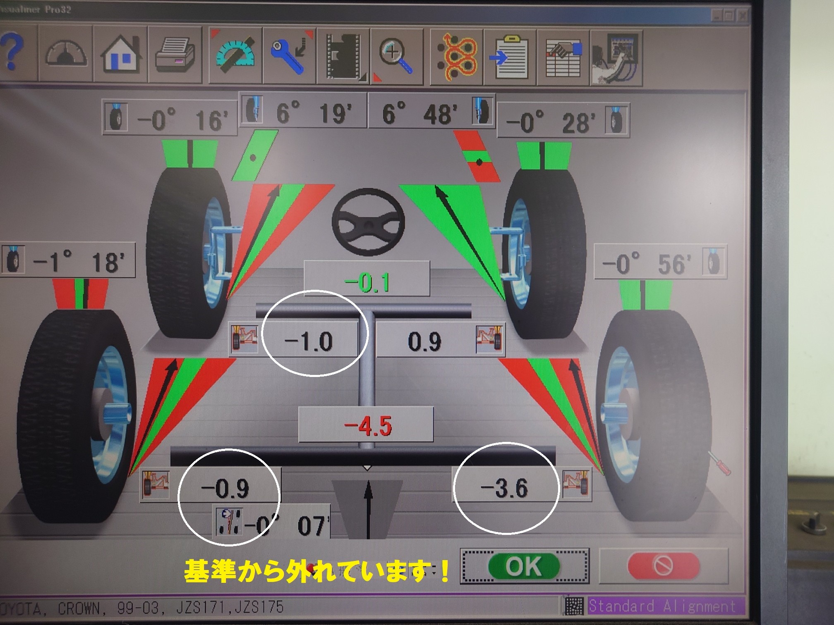Image resolution: width=834 pixels, height=625 pixels.
Task: Click the front left toe adjustment illustration icon
Action: pyautogui.click(x=245, y=340)
